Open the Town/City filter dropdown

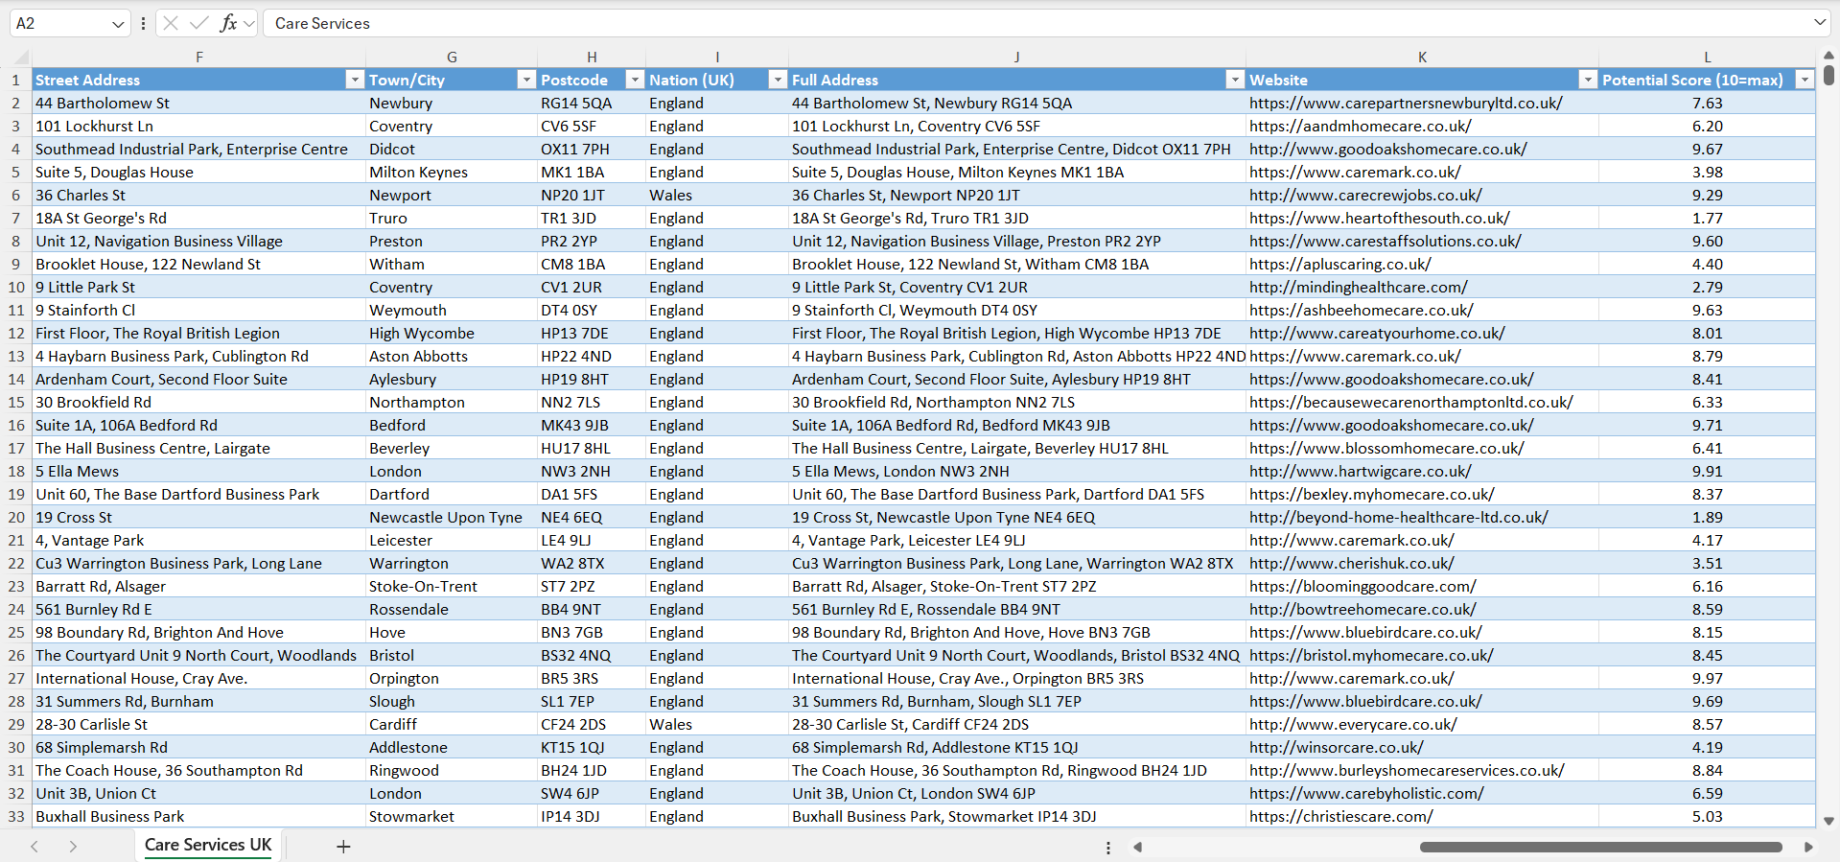(526, 80)
